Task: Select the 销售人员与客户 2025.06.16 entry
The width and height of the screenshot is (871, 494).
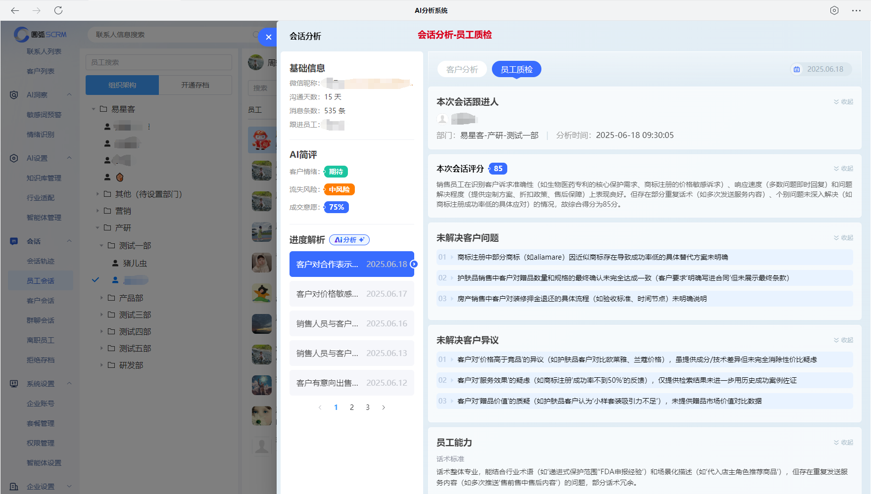Action: pyautogui.click(x=352, y=323)
